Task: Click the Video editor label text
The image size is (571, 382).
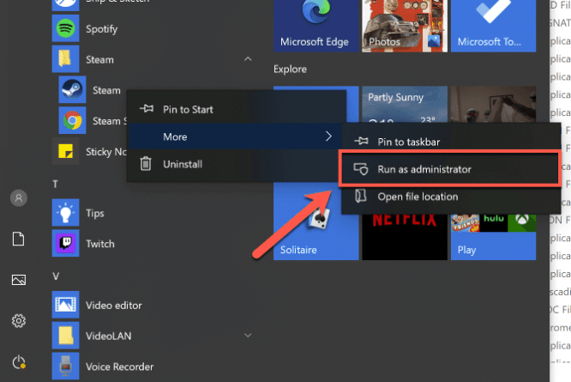Action: click(x=114, y=305)
